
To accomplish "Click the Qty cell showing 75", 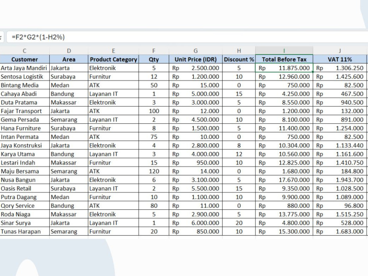I will click(x=154, y=137).
